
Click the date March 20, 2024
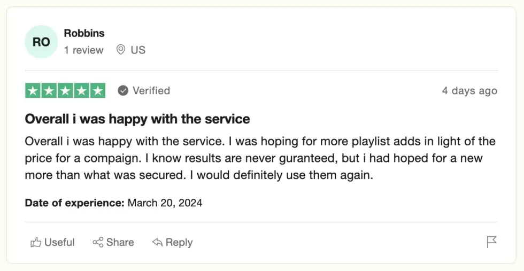point(165,203)
